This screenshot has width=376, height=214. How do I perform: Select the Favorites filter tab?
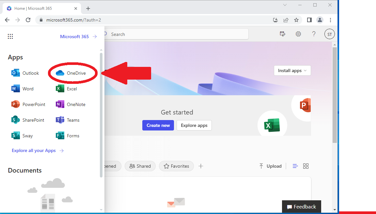[176, 166]
